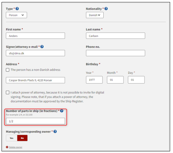This screenshot has width=173, height=153.
Task: Select the e-mail field with sfs@dma.dk
Action: tap(35, 53)
